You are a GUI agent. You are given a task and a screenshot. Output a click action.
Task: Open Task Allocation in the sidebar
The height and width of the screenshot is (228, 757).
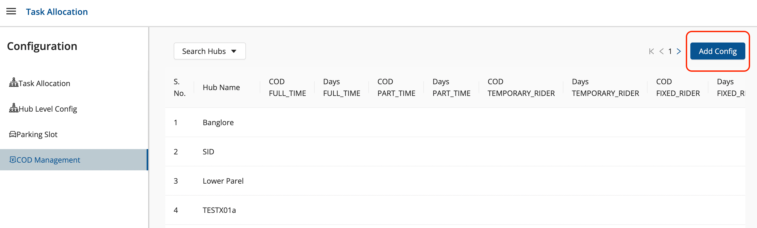[x=44, y=83]
